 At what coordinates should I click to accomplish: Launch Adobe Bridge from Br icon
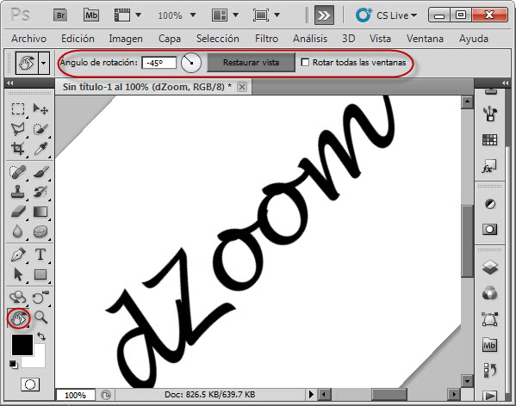(x=61, y=15)
